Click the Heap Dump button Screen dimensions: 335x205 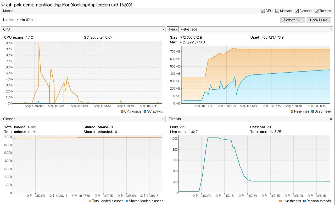click(x=319, y=20)
